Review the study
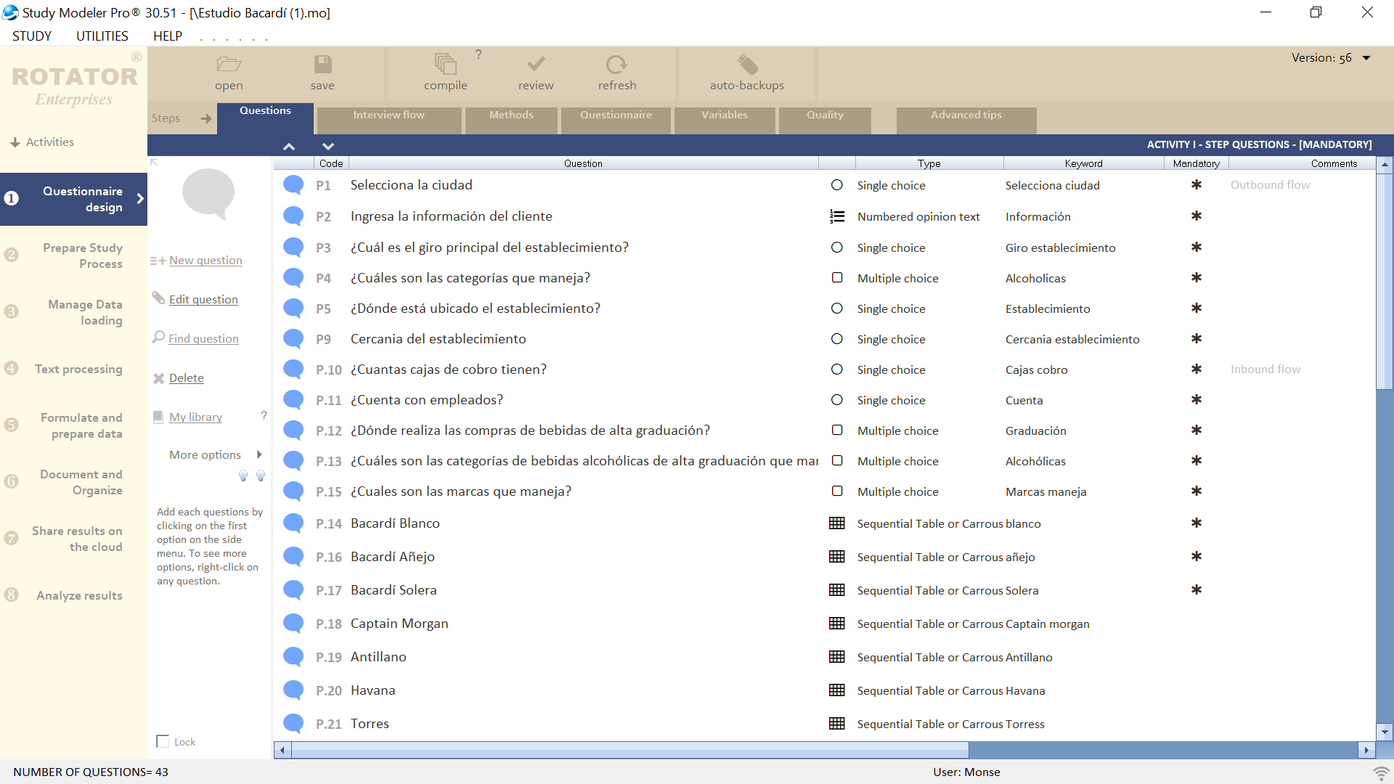Viewport: 1394px width, 784px height. pos(535,73)
